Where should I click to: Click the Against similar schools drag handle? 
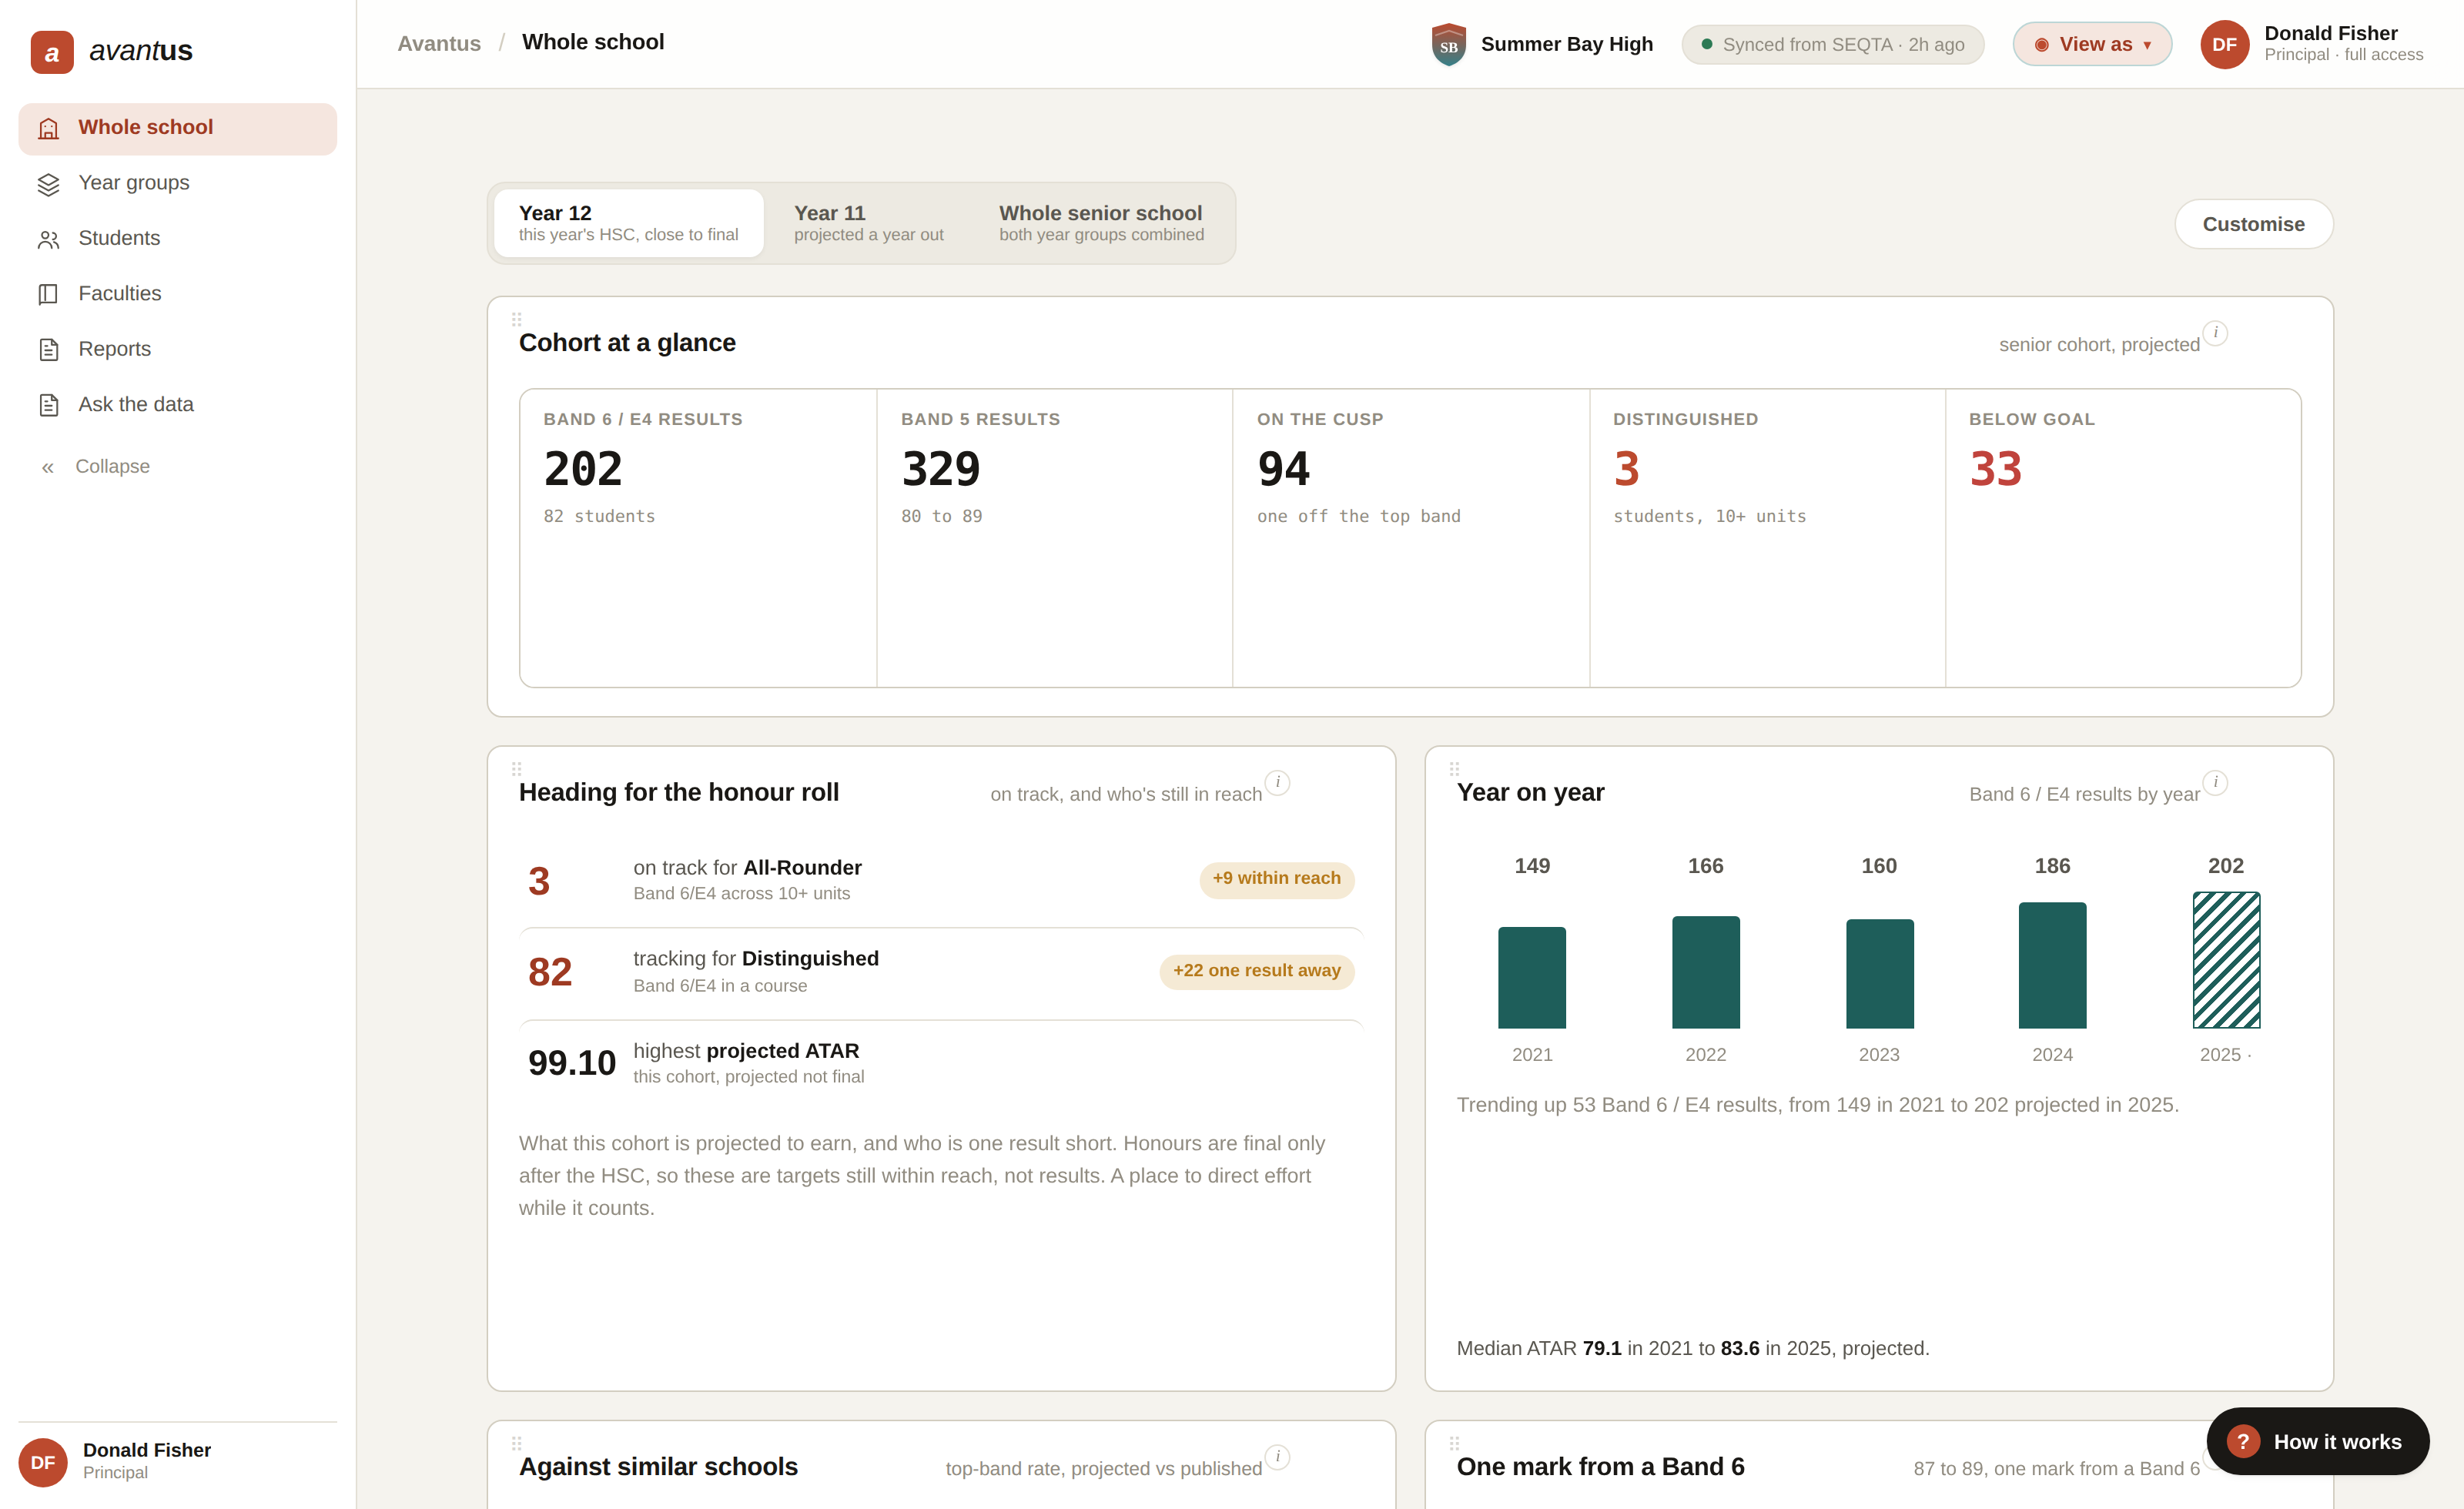click(516, 1443)
